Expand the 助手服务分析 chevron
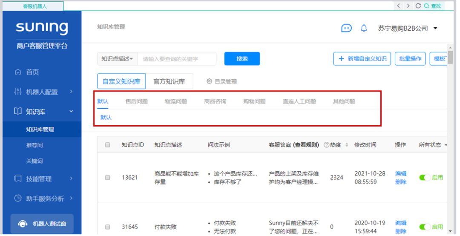 coord(71,198)
